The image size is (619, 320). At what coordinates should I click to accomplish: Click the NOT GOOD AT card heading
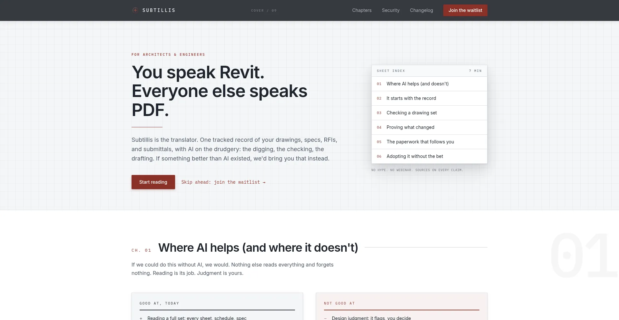pyautogui.click(x=339, y=303)
